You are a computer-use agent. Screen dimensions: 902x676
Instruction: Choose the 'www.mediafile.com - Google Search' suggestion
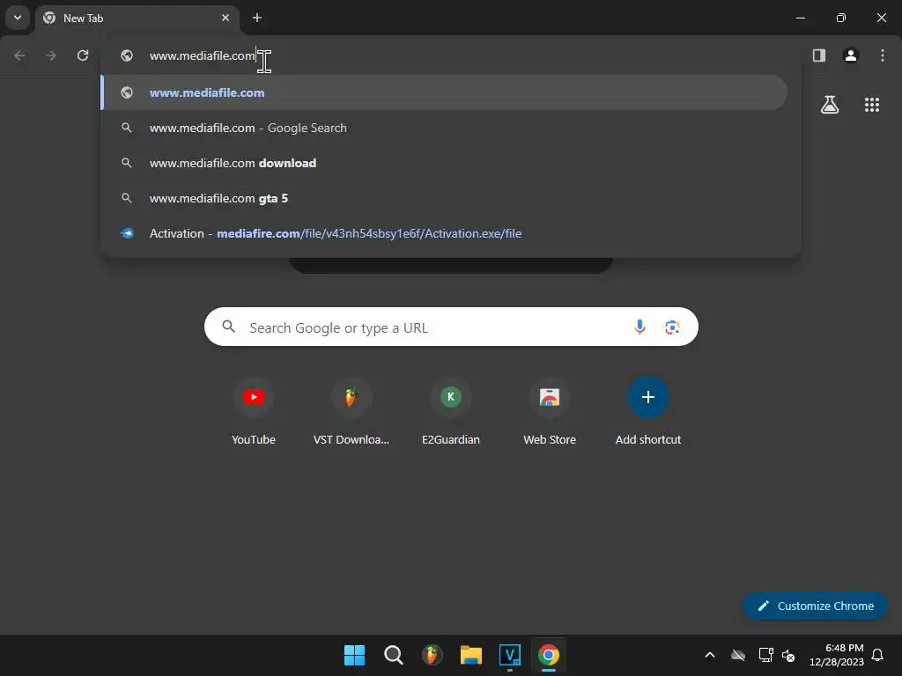[x=444, y=128]
